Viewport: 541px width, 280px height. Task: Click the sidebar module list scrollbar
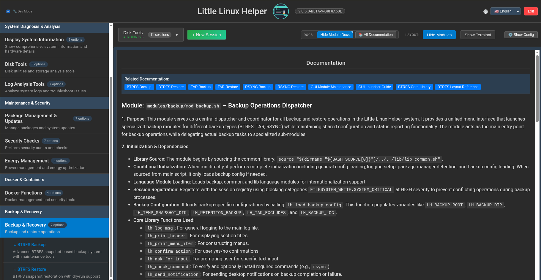coord(111,177)
